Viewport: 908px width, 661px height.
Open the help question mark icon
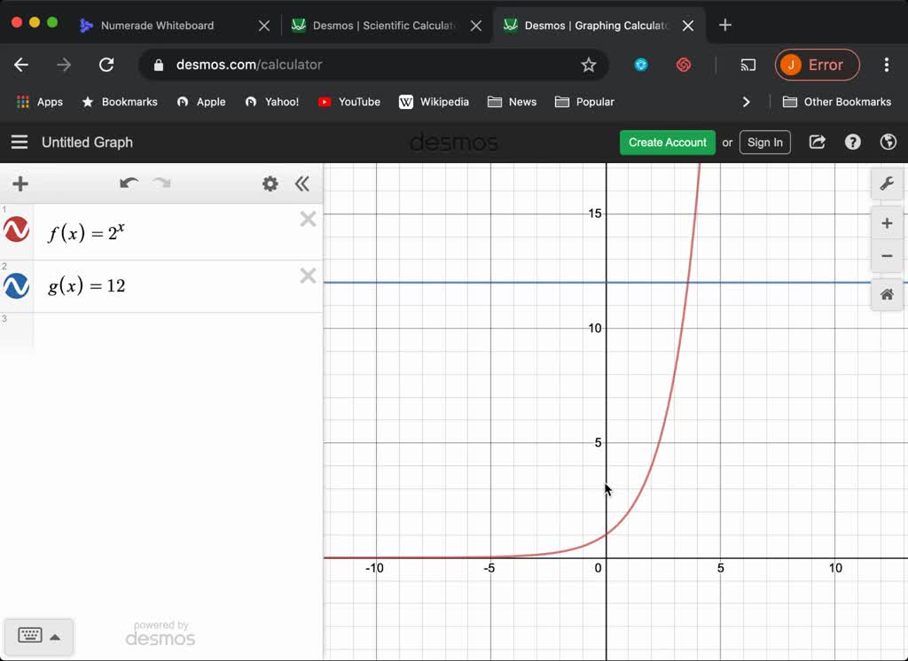pos(852,142)
